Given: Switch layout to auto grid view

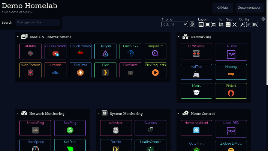Looking at the screenshot, I should click(201, 24).
